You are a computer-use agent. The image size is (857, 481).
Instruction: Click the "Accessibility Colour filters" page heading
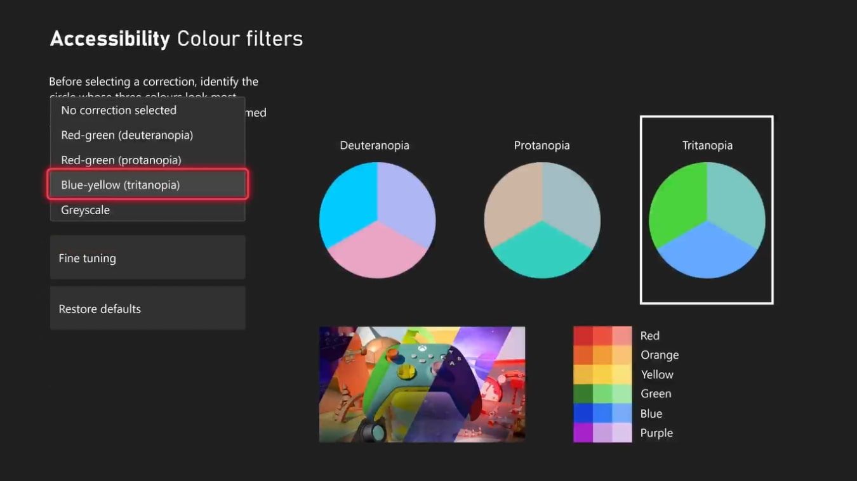click(x=176, y=39)
